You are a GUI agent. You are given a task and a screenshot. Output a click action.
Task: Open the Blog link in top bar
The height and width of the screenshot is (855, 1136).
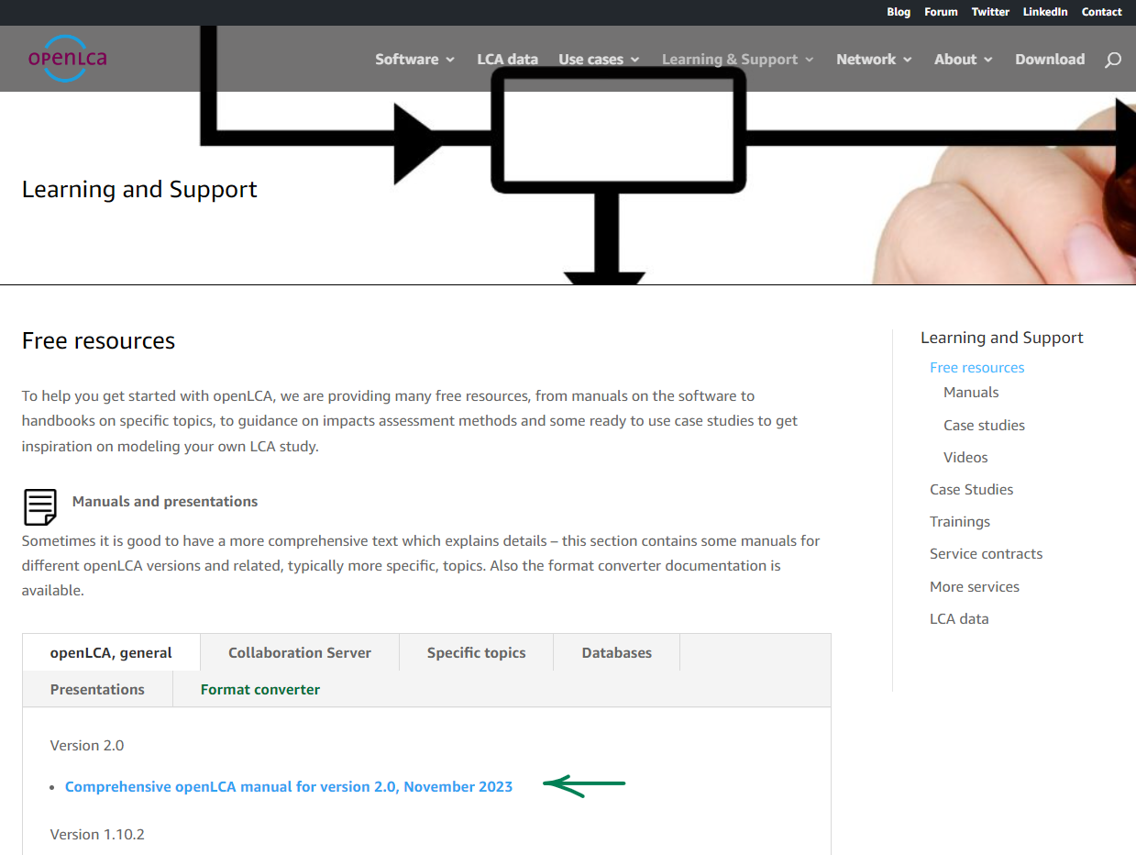coord(899,12)
